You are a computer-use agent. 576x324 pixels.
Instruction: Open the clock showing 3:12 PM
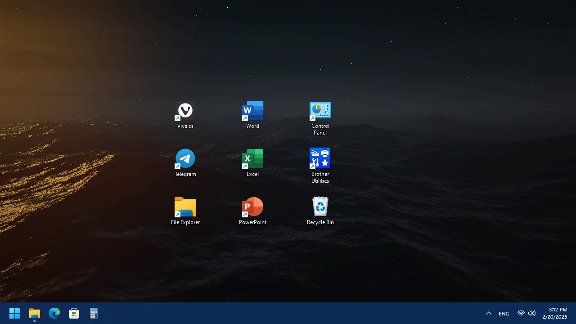(x=555, y=313)
